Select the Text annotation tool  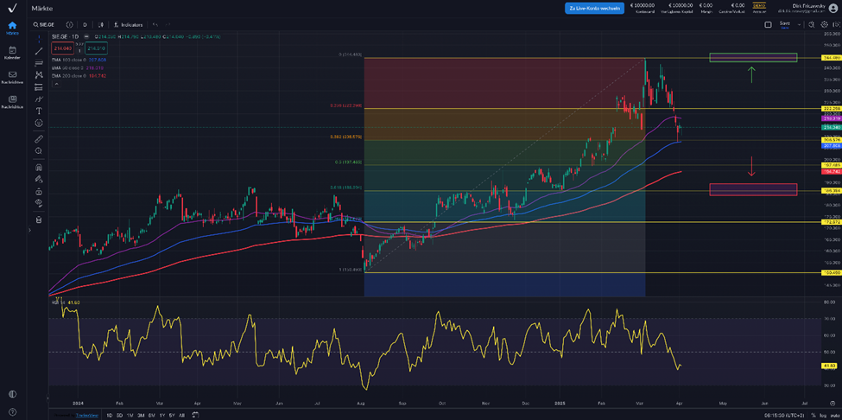click(x=39, y=111)
